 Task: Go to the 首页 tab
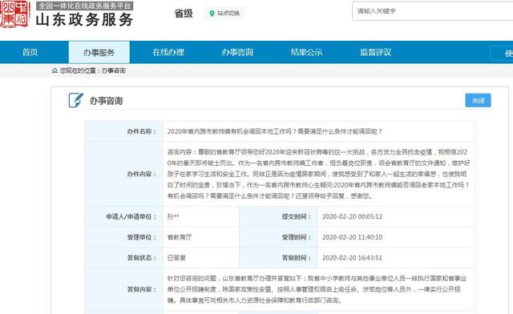pos(30,52)
